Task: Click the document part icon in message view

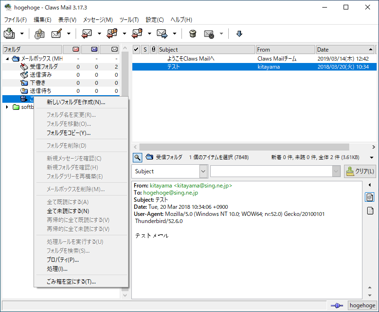Action: [370, 211]
